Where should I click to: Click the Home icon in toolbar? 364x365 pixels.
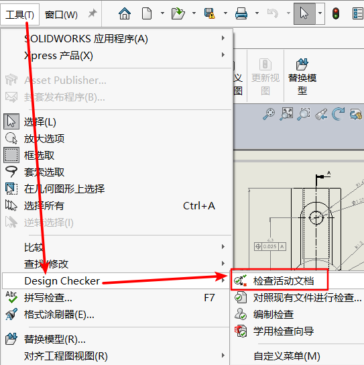point(125,13)
